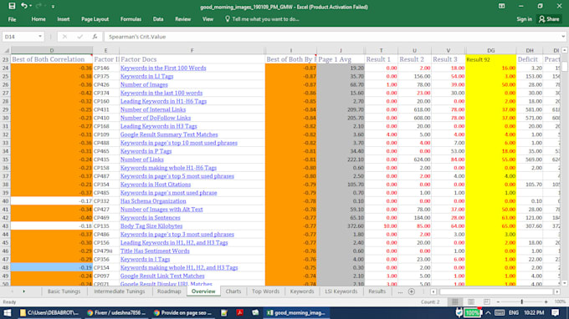569x319 pixels.
Task: Click the Enter checkmark formula bar icon
Action: tap(79, 37)
